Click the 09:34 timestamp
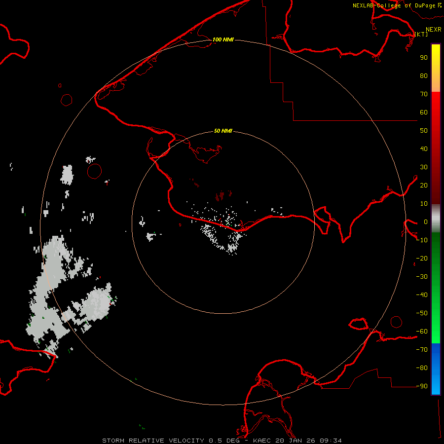The image size is (444, 444). coord(331,441)
